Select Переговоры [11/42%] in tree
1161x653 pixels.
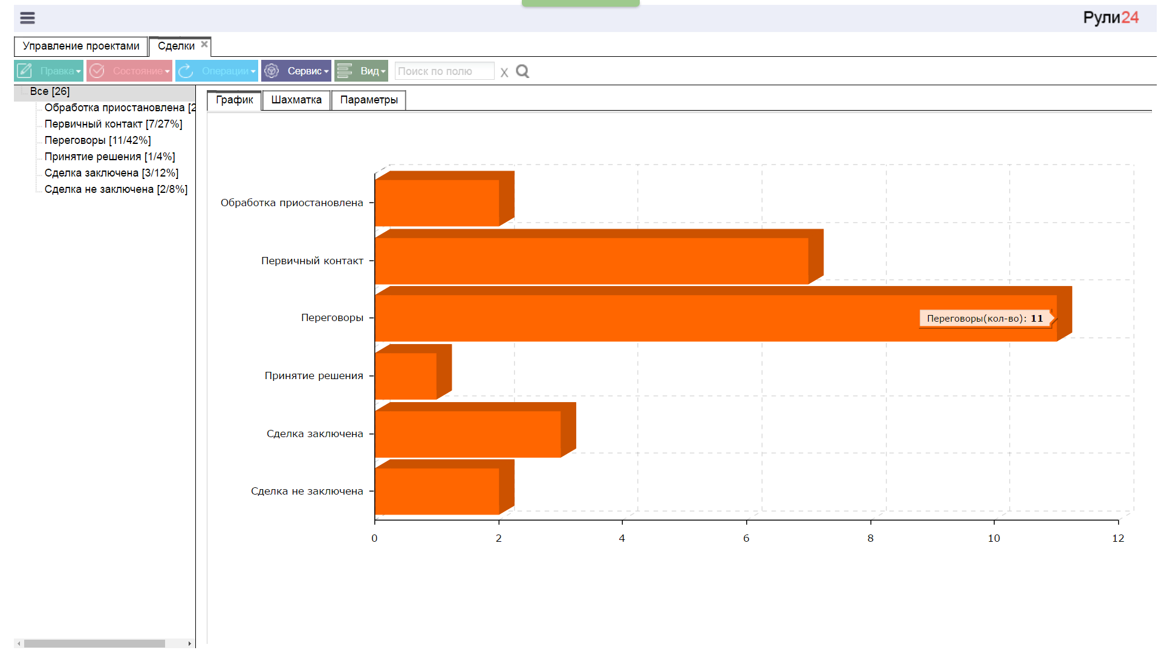pos(97,140)
